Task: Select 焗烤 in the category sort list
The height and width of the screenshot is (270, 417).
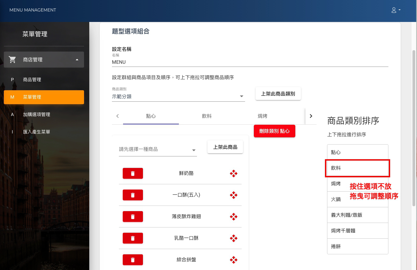Action: click(x=357, y=184)
